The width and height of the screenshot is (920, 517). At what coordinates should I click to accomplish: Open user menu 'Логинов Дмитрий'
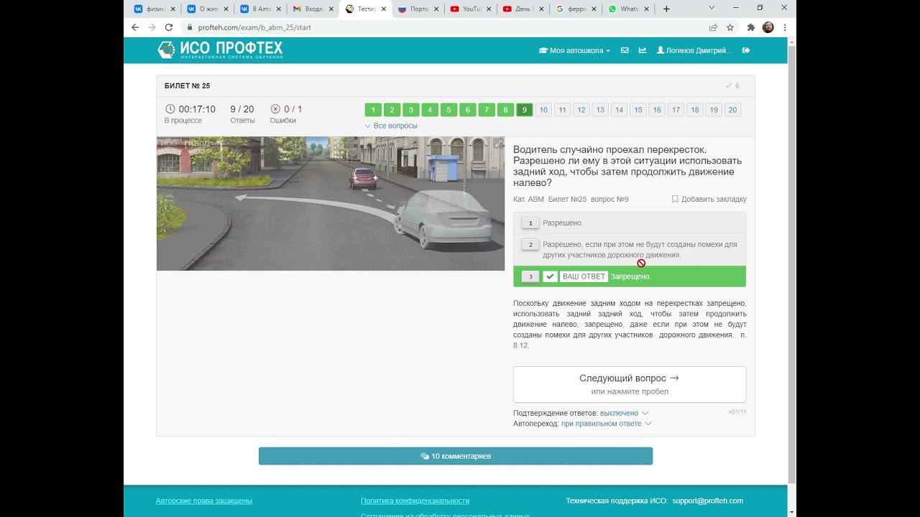tap(694, 50)
